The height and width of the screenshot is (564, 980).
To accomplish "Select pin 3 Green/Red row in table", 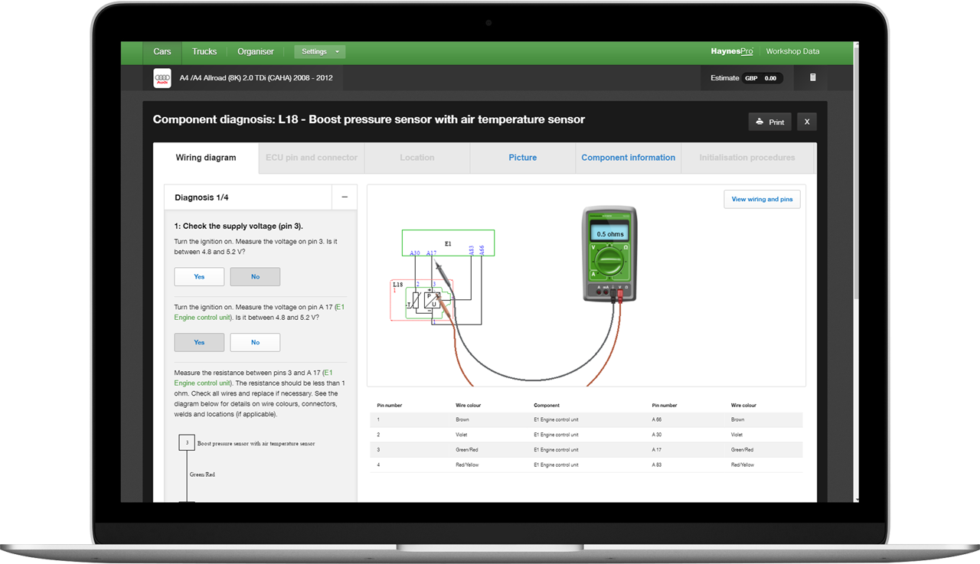I will [586, 450].
